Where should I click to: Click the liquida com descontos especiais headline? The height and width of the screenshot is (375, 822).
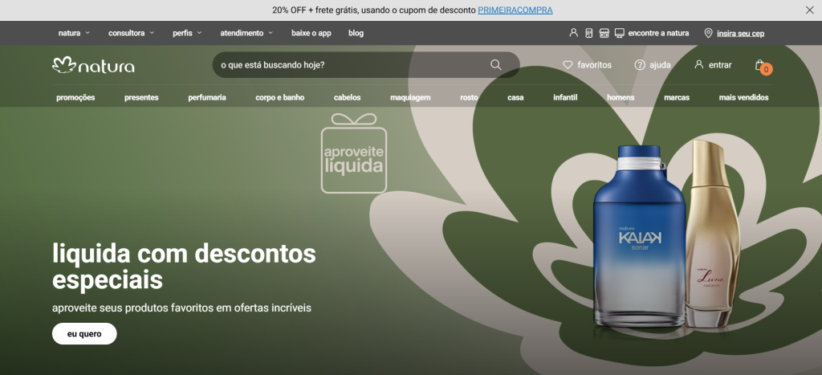(x=184, y=267)
